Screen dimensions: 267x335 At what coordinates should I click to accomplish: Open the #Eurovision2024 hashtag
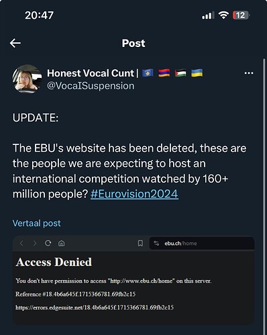pos(134,194)
